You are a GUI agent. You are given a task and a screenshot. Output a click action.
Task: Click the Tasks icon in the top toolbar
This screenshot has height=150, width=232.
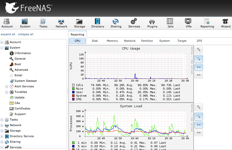[x=43, y=23]
